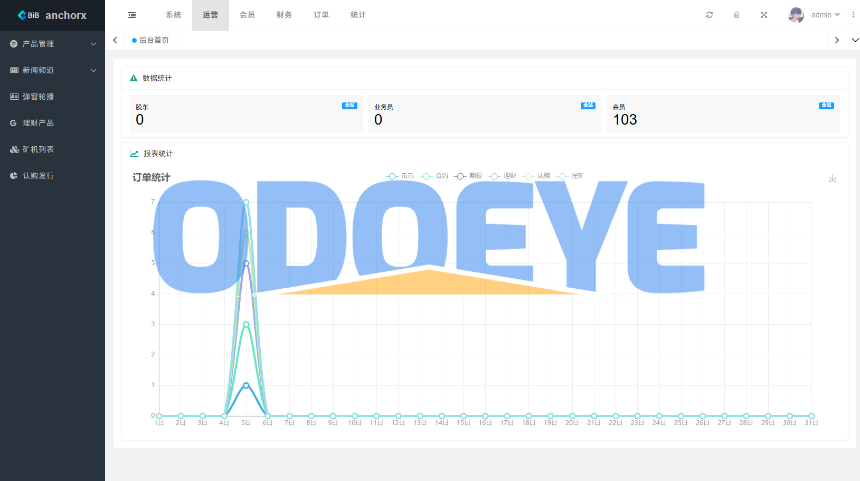Toggle the 币币 series in chart legend

coord(400,176)
